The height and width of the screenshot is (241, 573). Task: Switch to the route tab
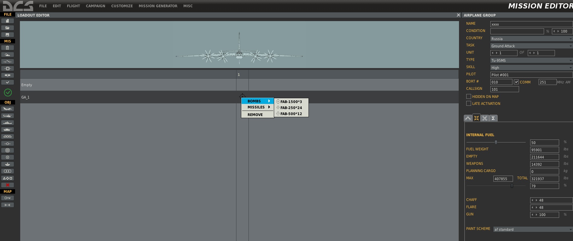[x=468, y=118]
